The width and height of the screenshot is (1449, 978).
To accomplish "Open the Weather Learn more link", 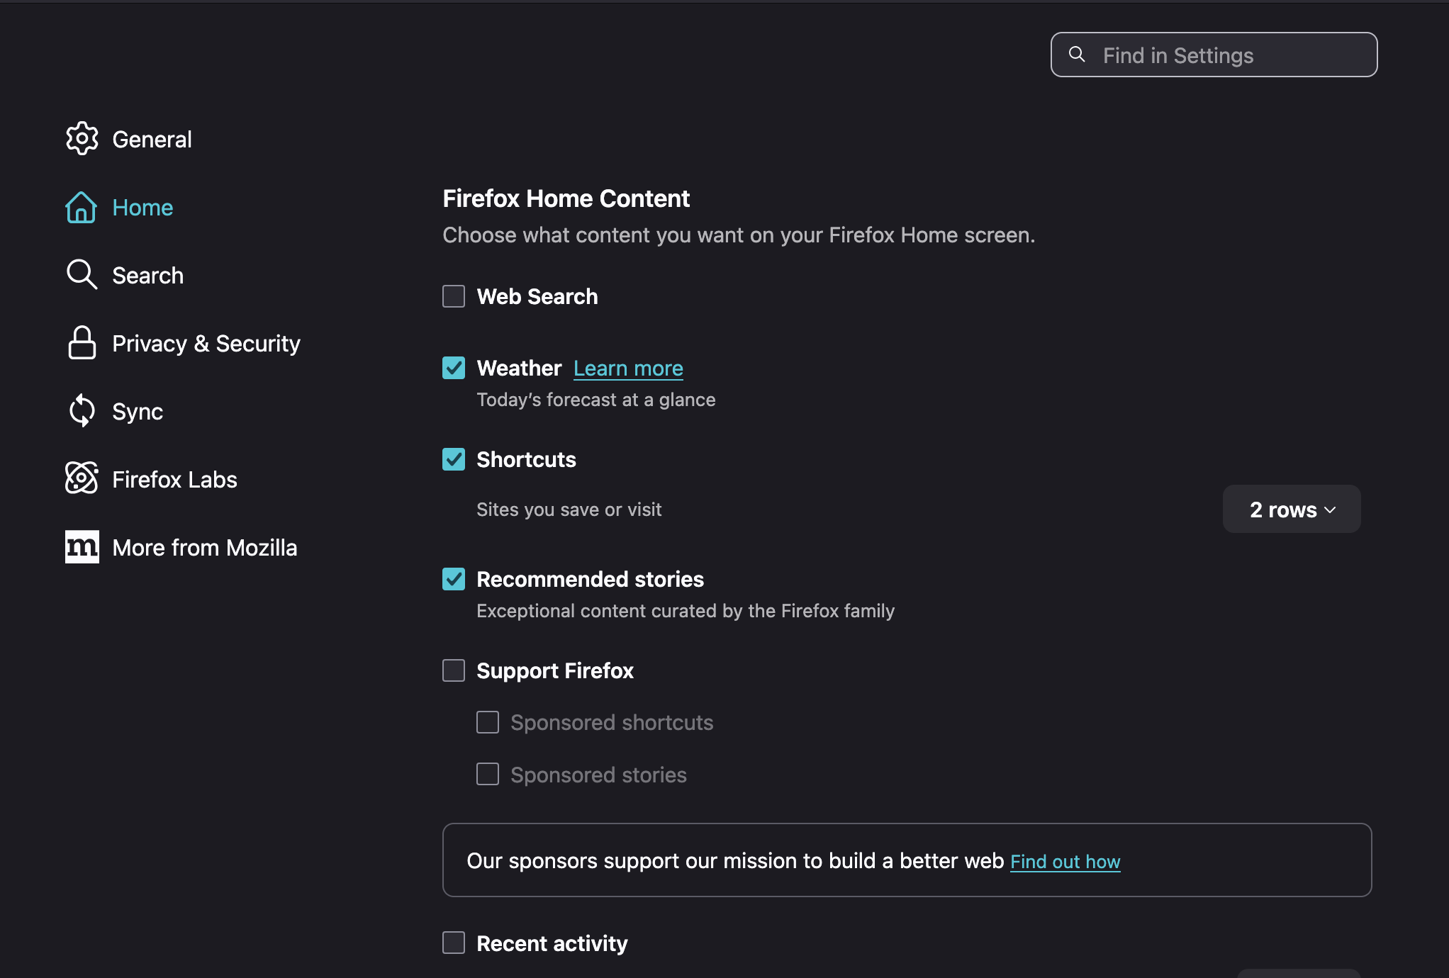I will point(628,369).
